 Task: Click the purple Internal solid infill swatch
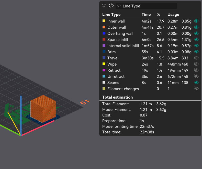[x=104, y=46]
